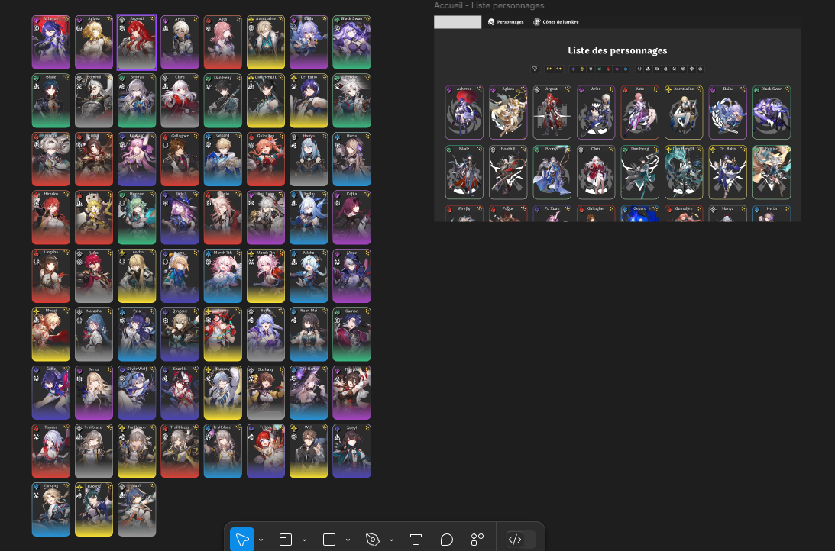Select the Xueyi card
The image size is (835, 551).
(x=351, y=451)
